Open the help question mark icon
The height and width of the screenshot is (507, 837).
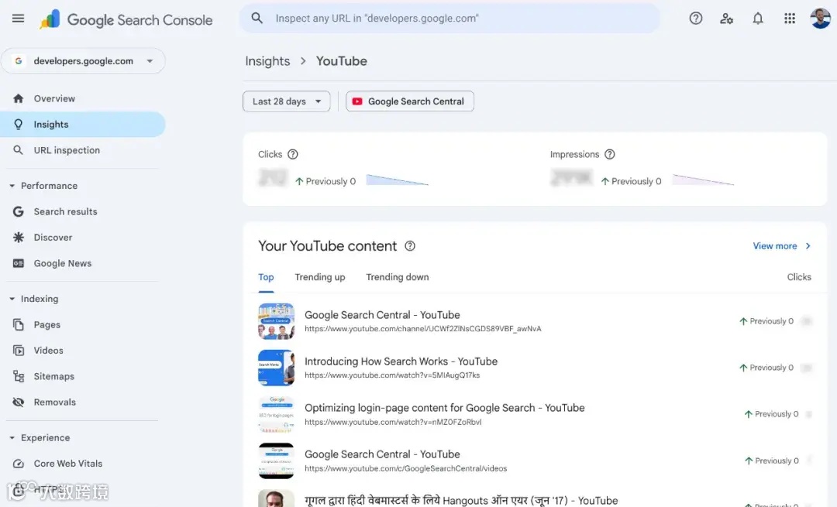(x=695, y=18)
